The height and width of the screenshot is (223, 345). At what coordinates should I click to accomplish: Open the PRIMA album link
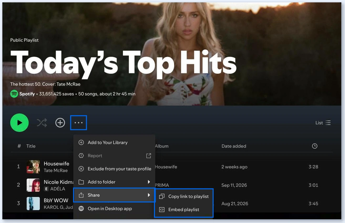pos(162,185)
